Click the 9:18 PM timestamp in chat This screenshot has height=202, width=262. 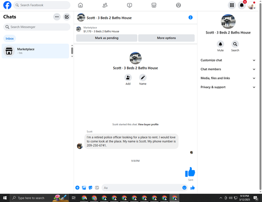coord(135,161)
